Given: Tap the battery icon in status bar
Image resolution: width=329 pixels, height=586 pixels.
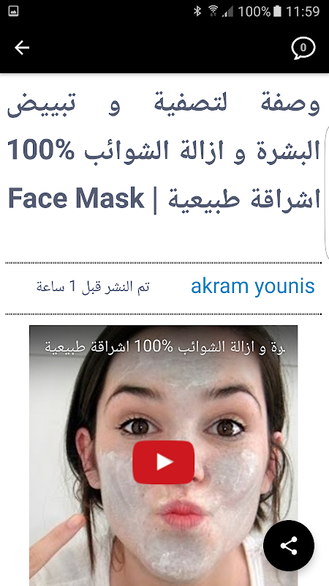Looking at the screenshot, I should [277, 11].
